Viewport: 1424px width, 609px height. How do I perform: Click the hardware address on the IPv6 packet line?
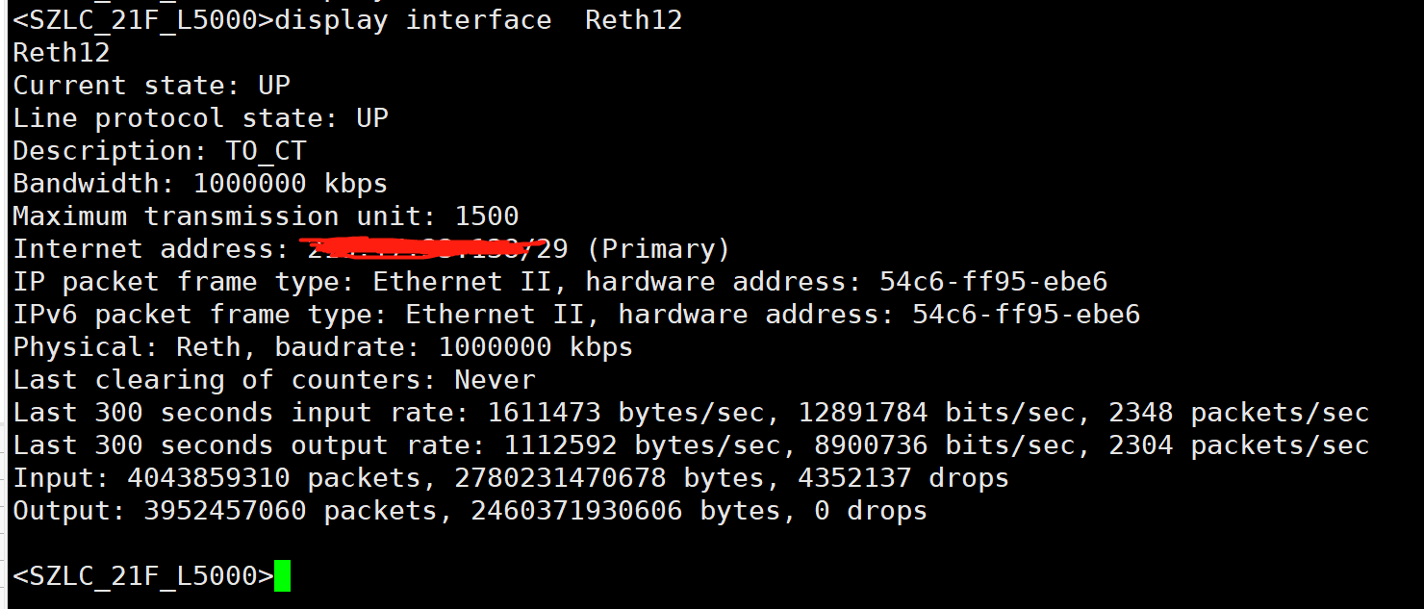[1026, 315]
